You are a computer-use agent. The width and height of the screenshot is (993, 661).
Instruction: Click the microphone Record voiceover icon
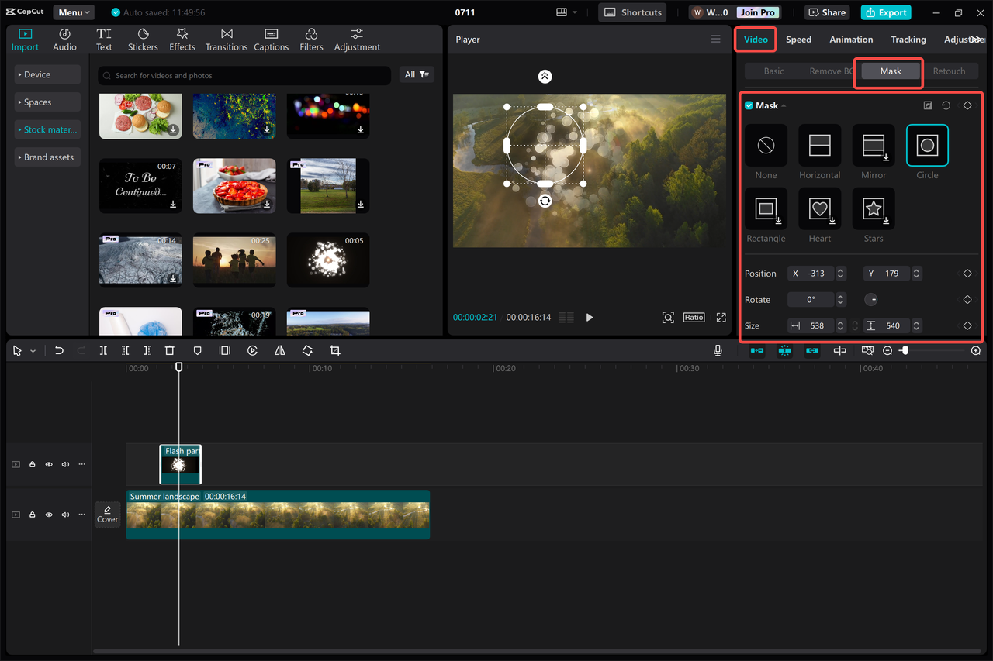tap(718, 351)
